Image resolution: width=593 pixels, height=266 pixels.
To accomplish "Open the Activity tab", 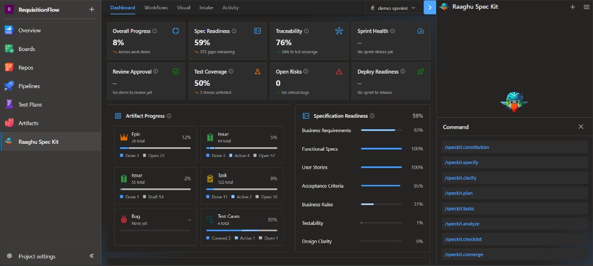I will click(230, 8).
